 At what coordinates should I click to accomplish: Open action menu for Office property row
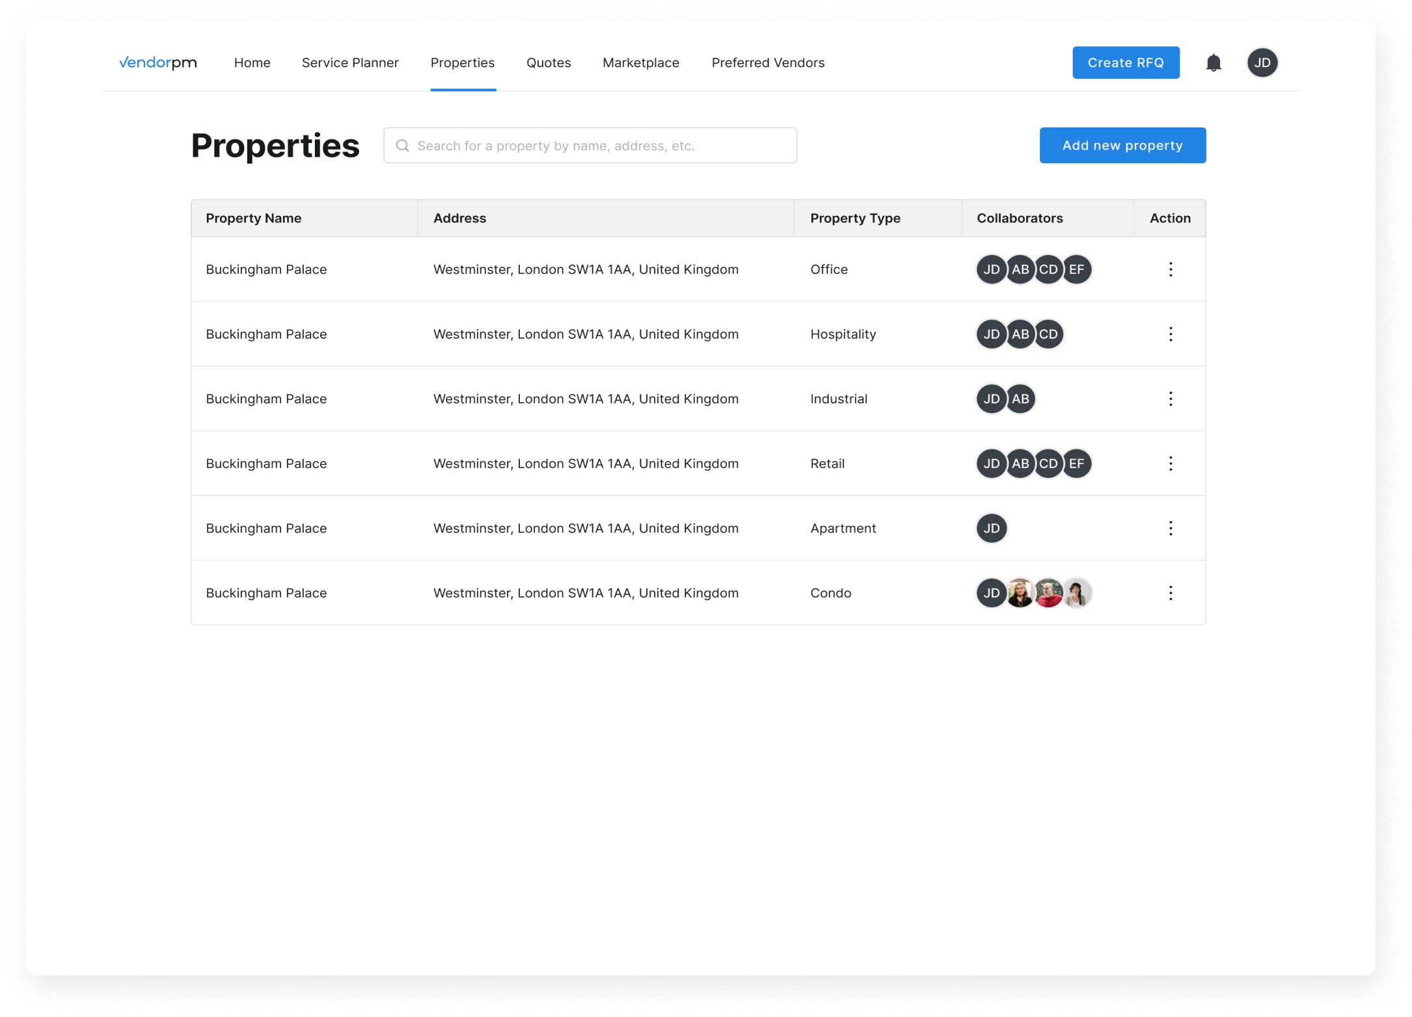(x=1170, y=269)
